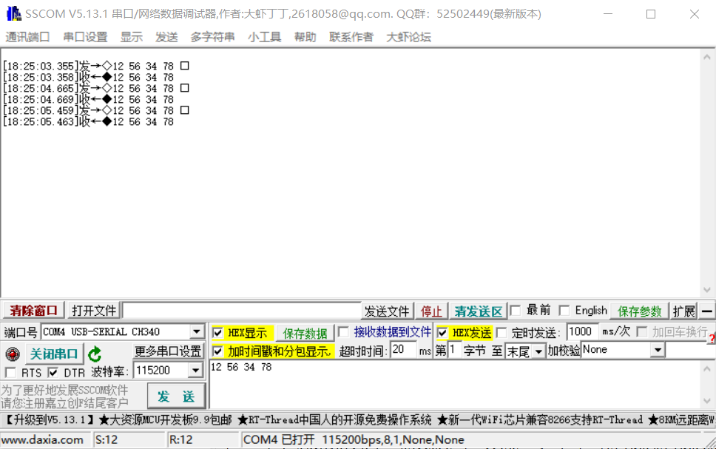Screen dimensions: 716x449
Task: Click the 发送 send button
Action: (x=176, y=396)
